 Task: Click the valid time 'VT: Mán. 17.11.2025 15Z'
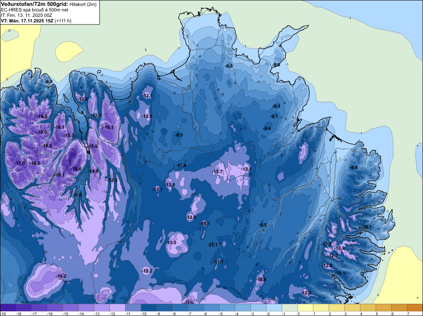27,21
